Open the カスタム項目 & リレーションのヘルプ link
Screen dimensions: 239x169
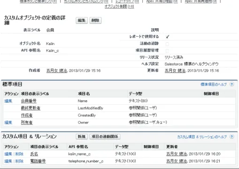pos(202,137)
